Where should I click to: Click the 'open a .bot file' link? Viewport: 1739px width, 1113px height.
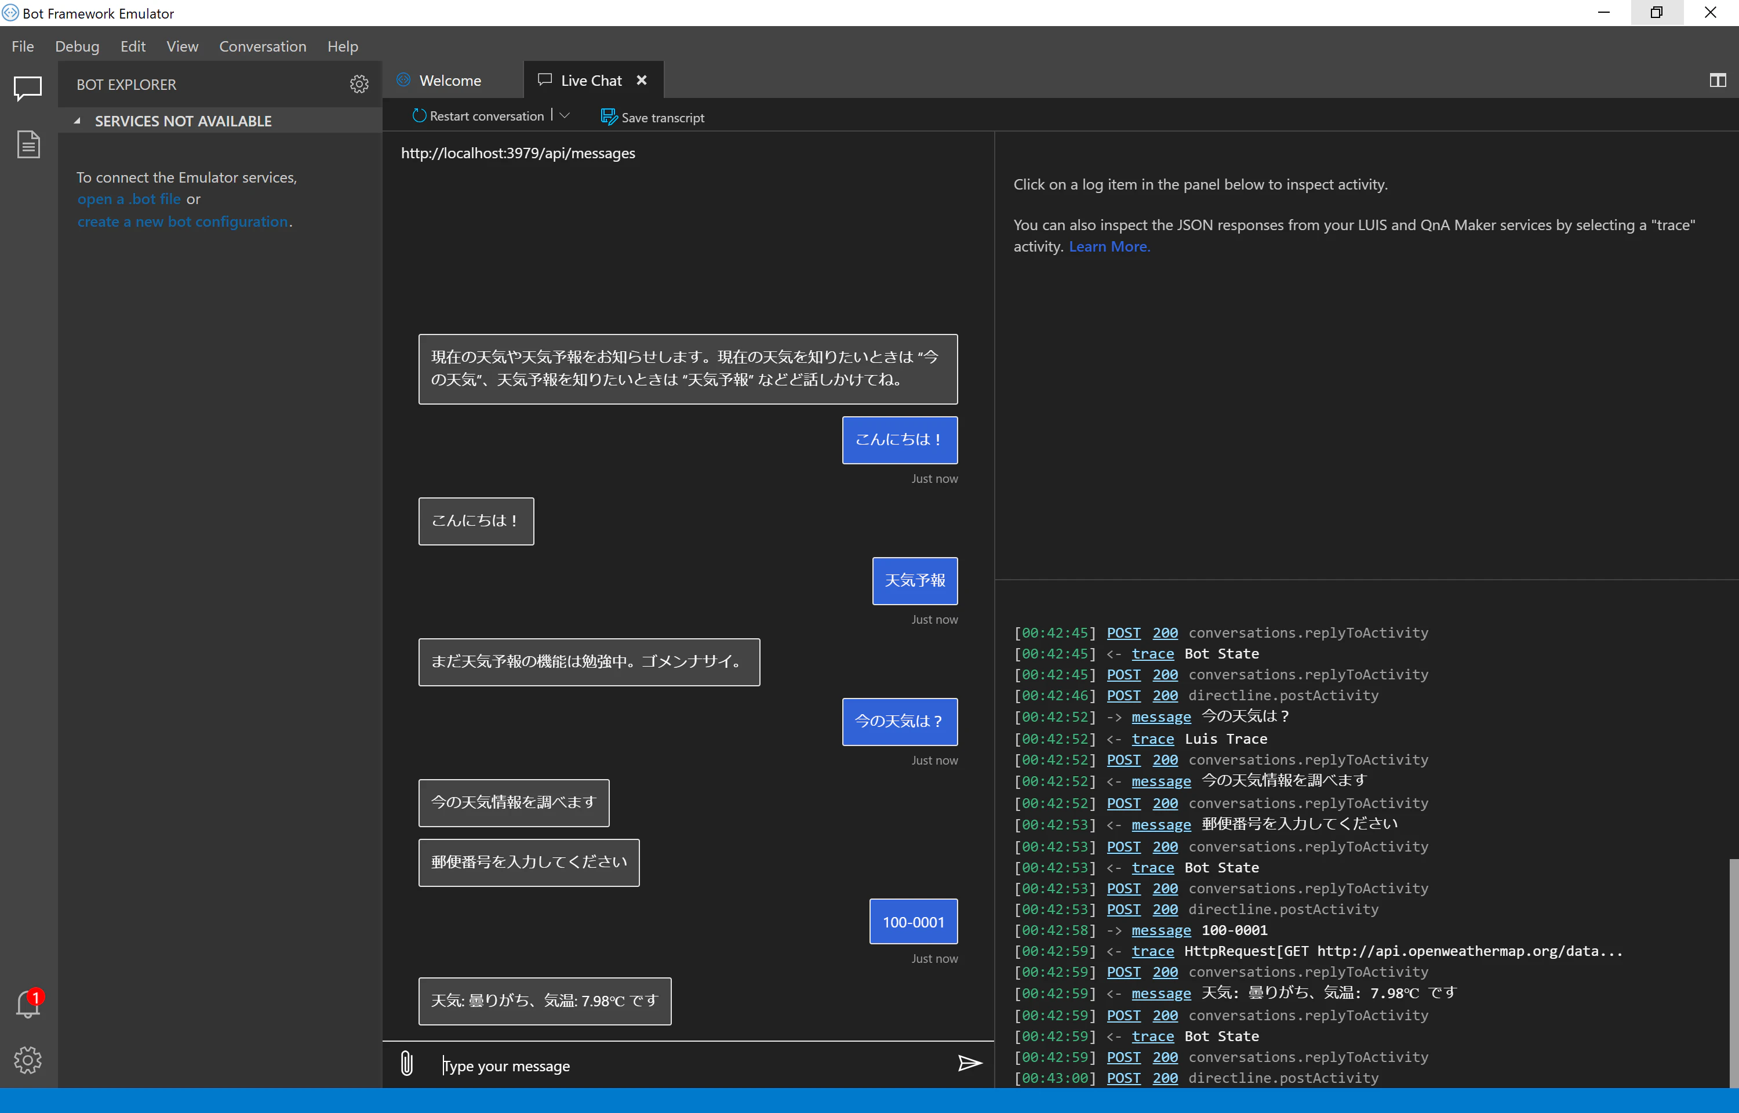129,199
